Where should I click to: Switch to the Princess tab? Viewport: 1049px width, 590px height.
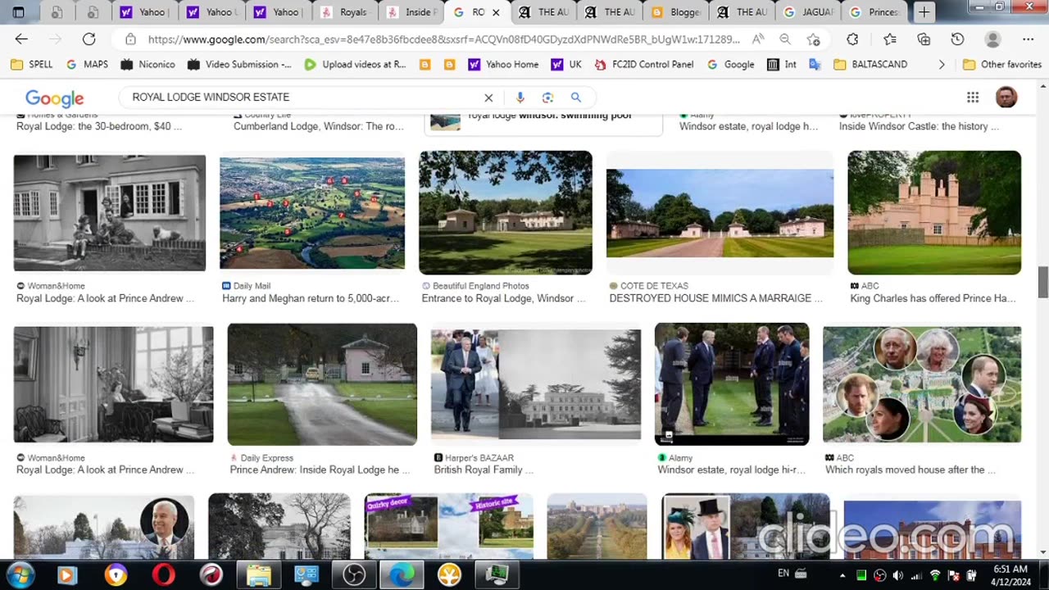click(875, 12)
